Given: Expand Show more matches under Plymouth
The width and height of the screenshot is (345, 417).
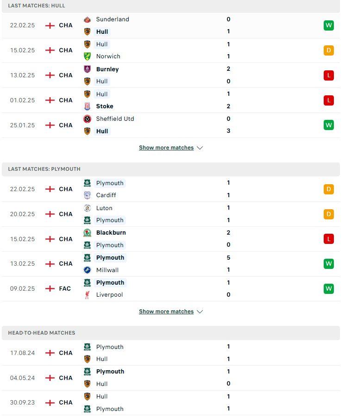Looking at the screenshot, I should 166,311.
